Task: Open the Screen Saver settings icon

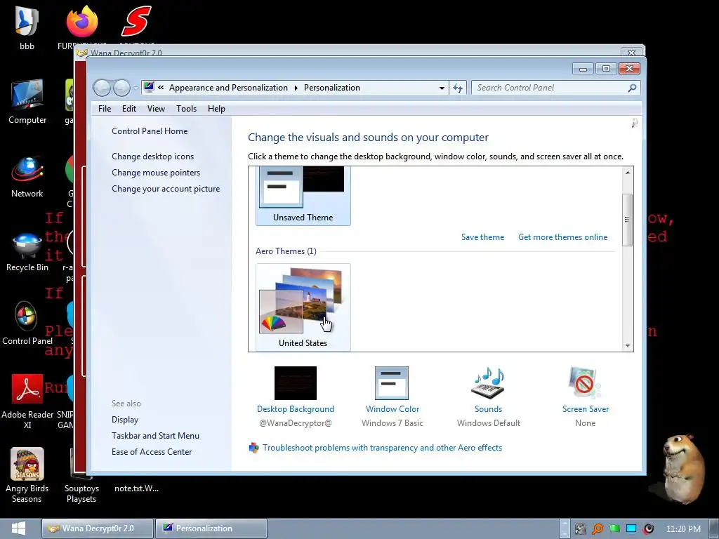Action: click(x=585, y=382)
